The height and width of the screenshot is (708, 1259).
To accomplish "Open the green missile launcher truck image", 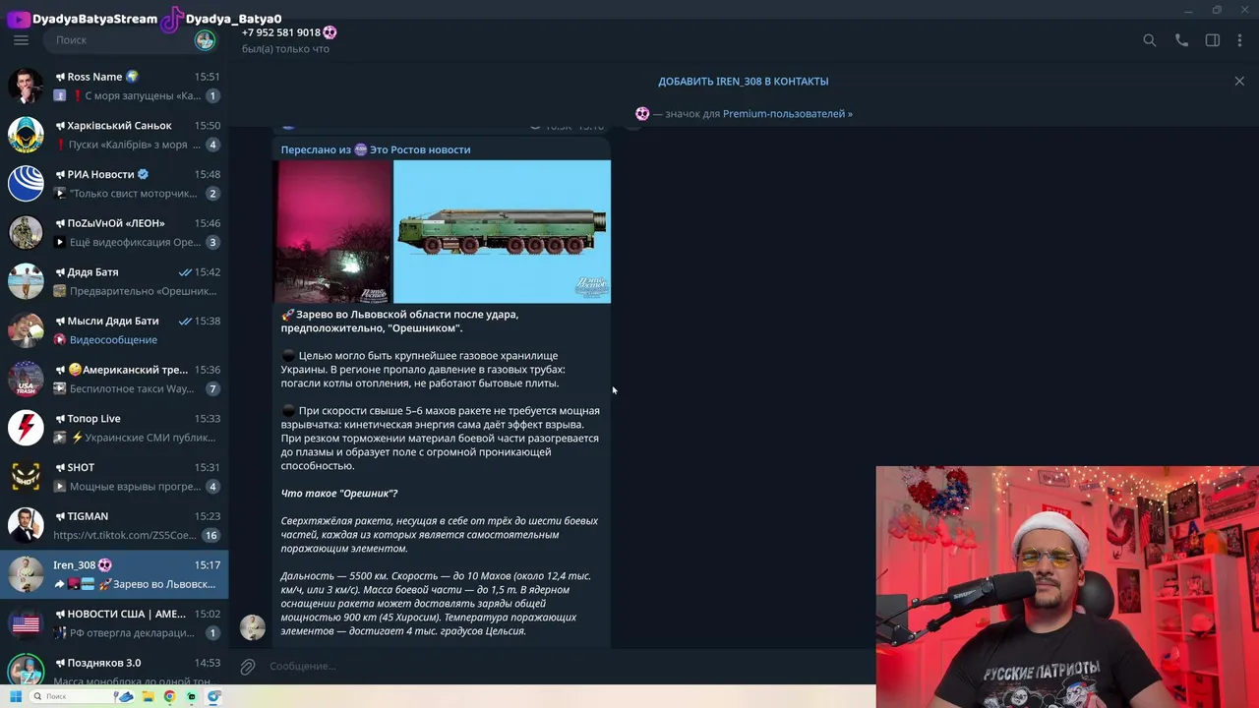I will [502, 232].
